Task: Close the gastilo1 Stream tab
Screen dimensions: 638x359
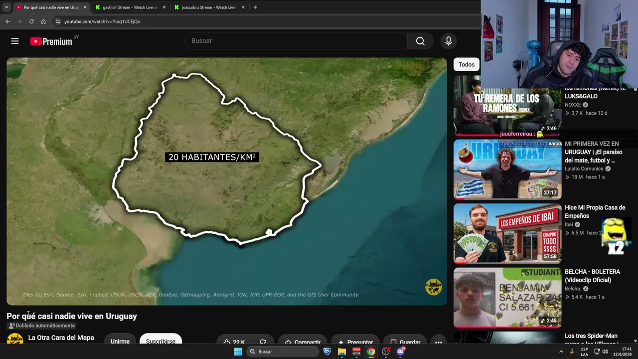Action: click(x=164, y=7)
